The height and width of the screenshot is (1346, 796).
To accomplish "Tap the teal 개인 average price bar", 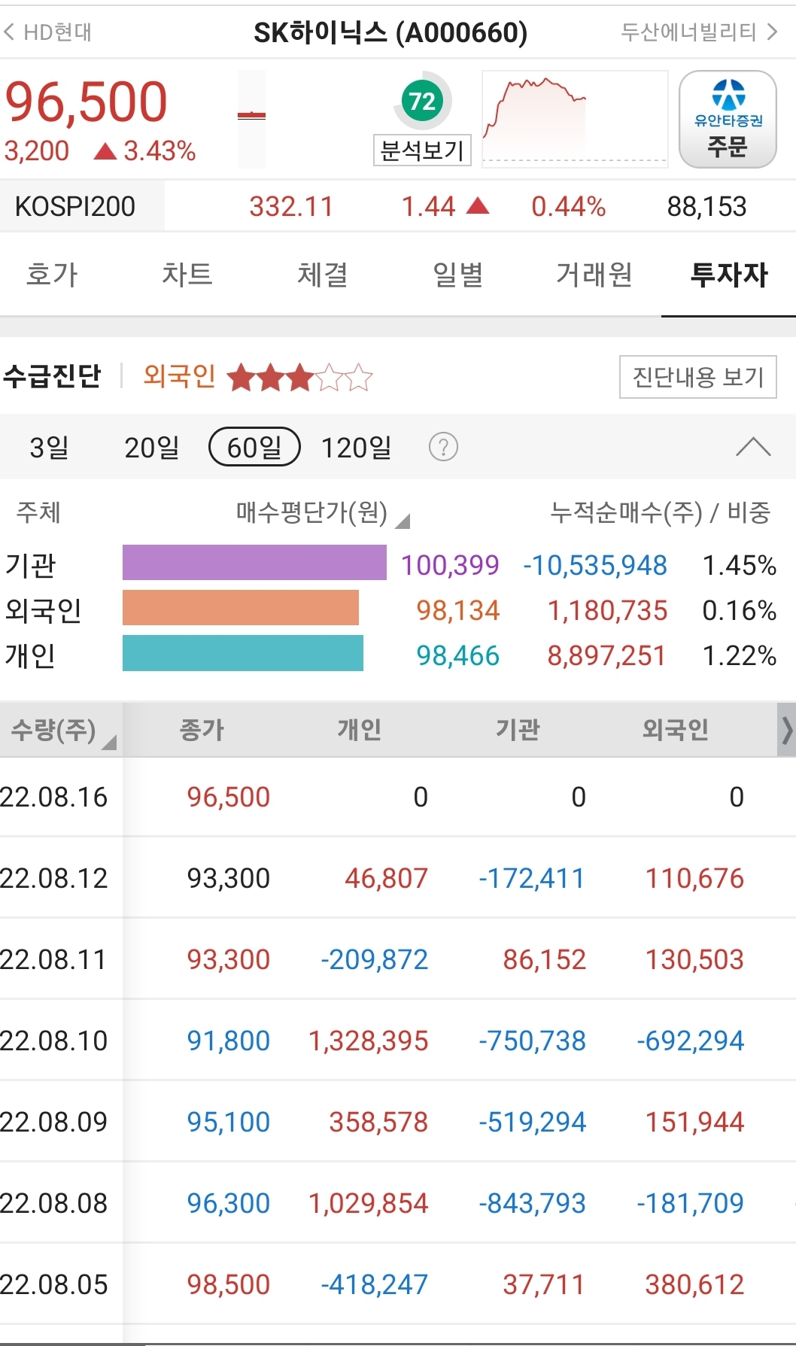I will (x=243, y=653).
